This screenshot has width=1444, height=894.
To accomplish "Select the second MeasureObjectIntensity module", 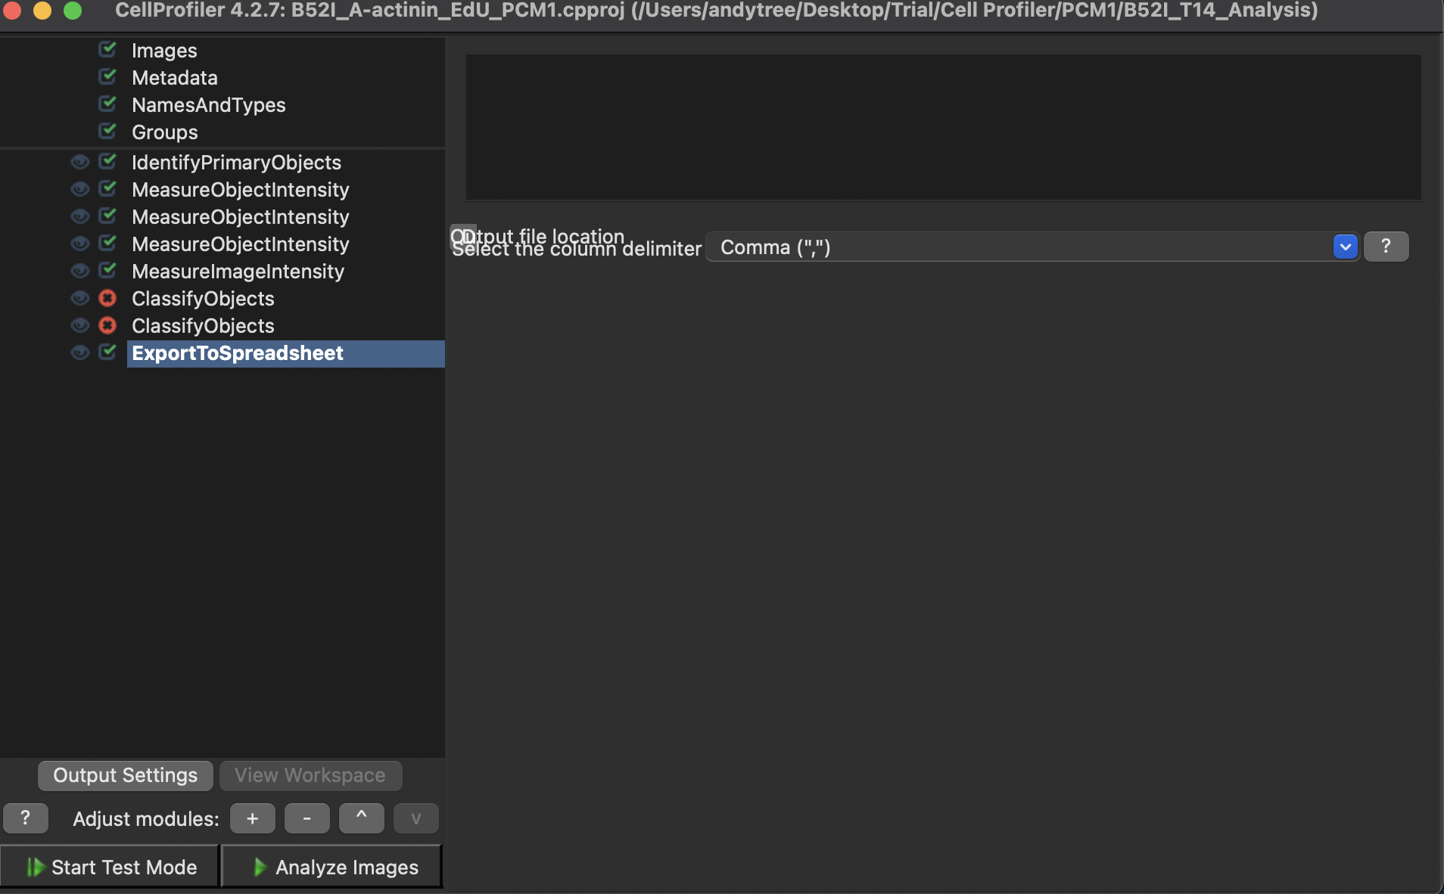I will 241,216.
